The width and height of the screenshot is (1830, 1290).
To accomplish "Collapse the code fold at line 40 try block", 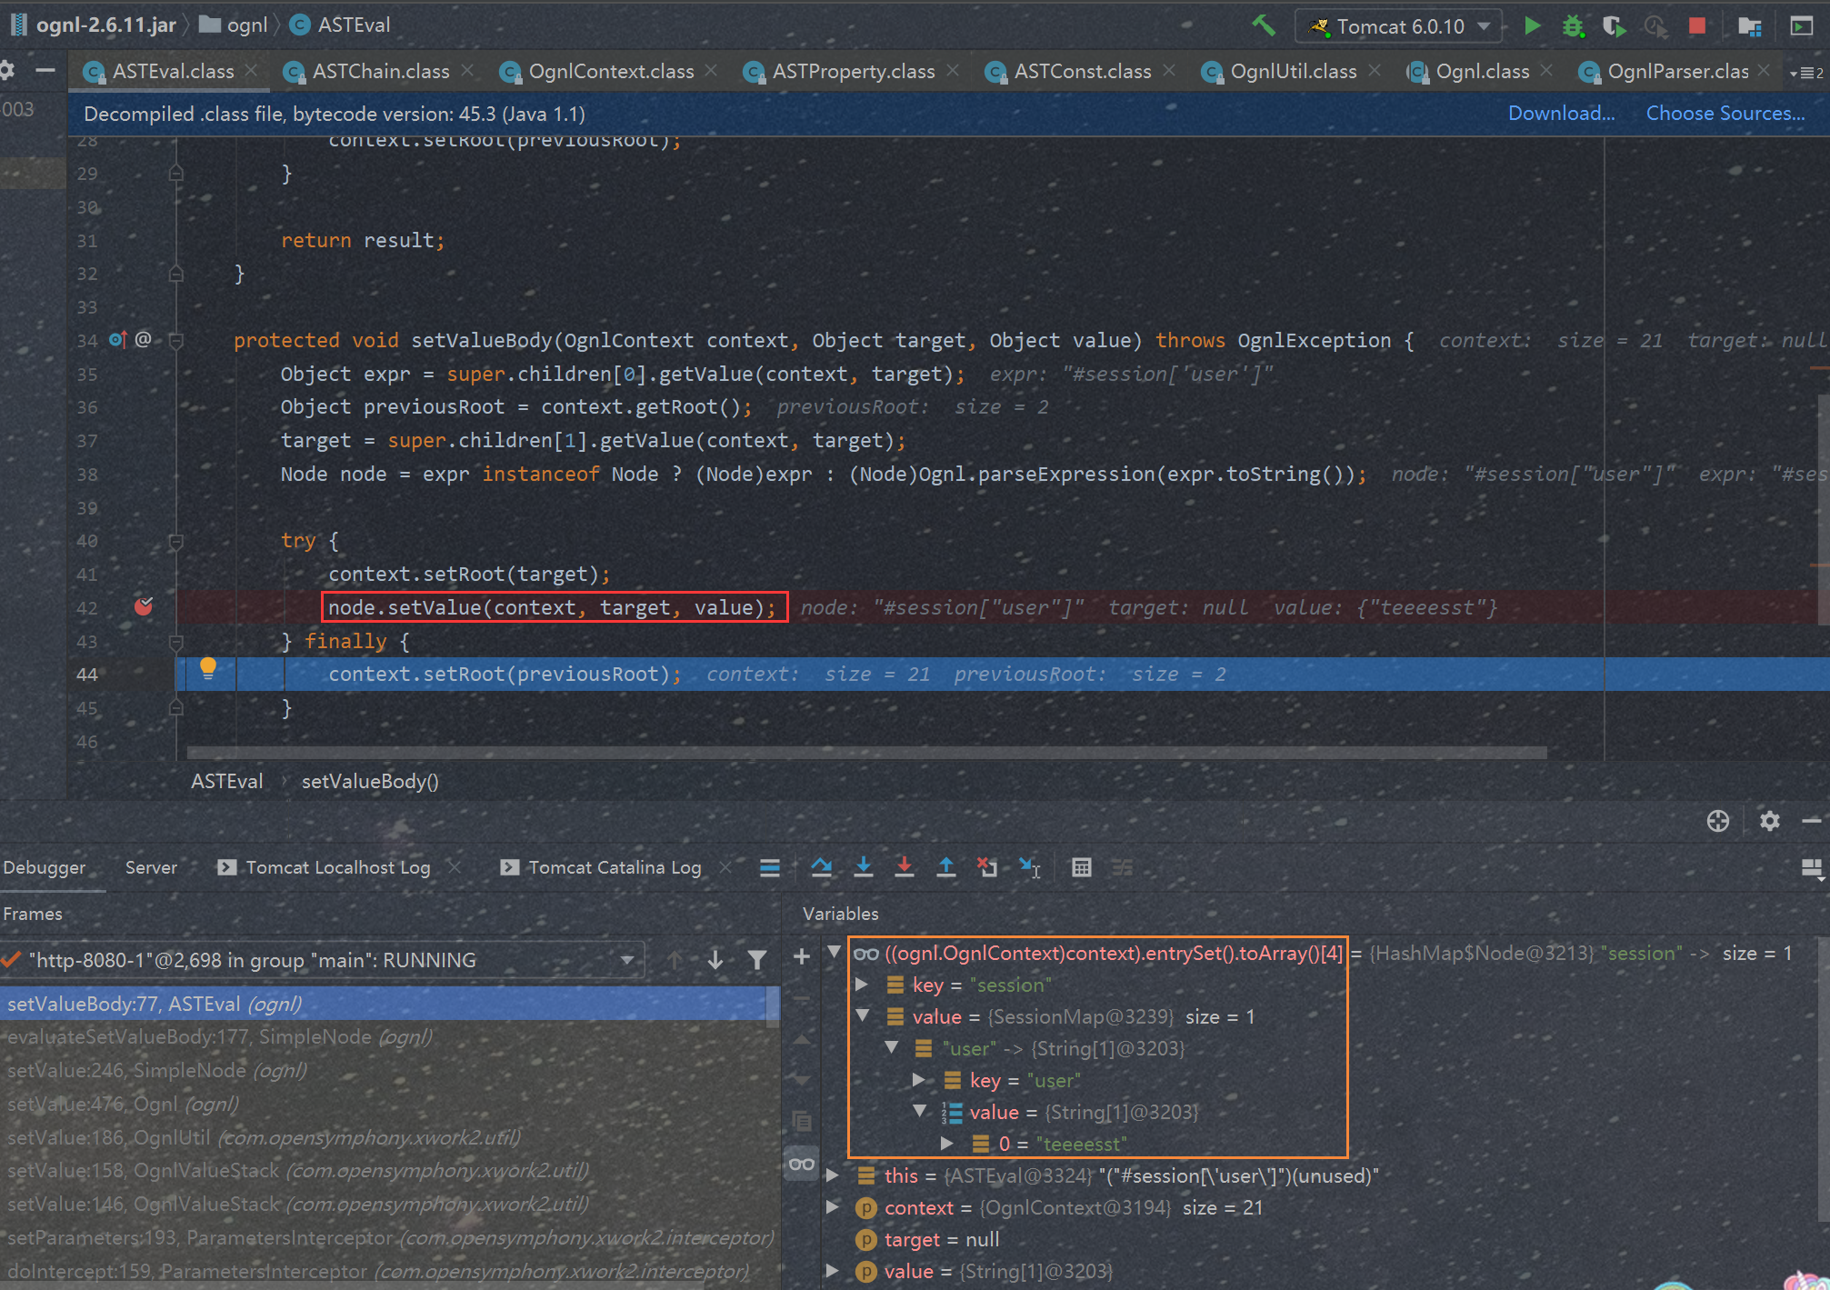I will (x=176, y=542).
